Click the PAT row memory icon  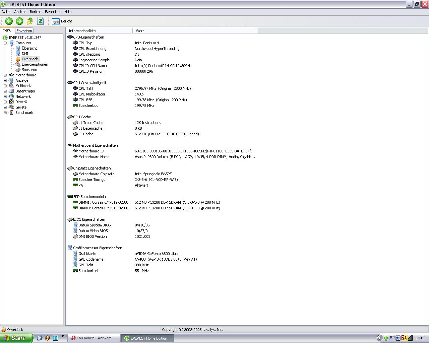[75, 185]
